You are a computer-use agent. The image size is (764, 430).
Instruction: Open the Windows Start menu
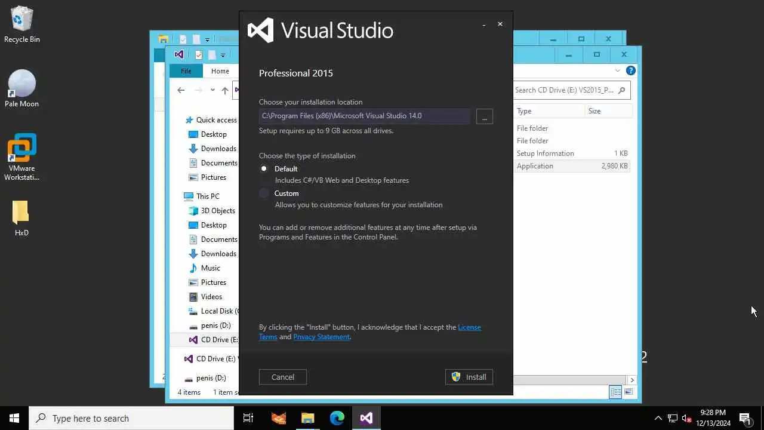pyautogui.click(x=14, y=418)
